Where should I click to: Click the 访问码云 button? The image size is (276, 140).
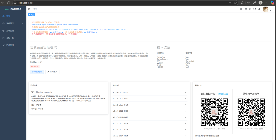tap(37, 72)
